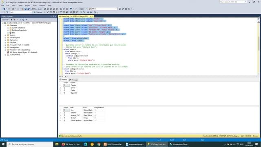
Task: Collapse the localhost server node
Action: pos(3,23)
